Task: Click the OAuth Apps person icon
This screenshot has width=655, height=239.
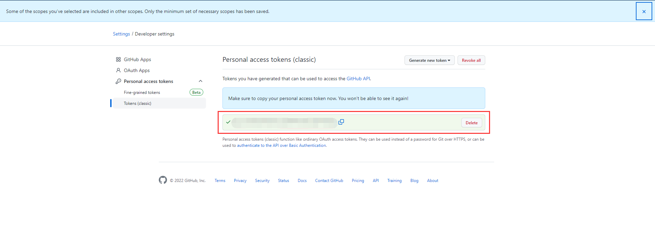Action: pos(118,70)
